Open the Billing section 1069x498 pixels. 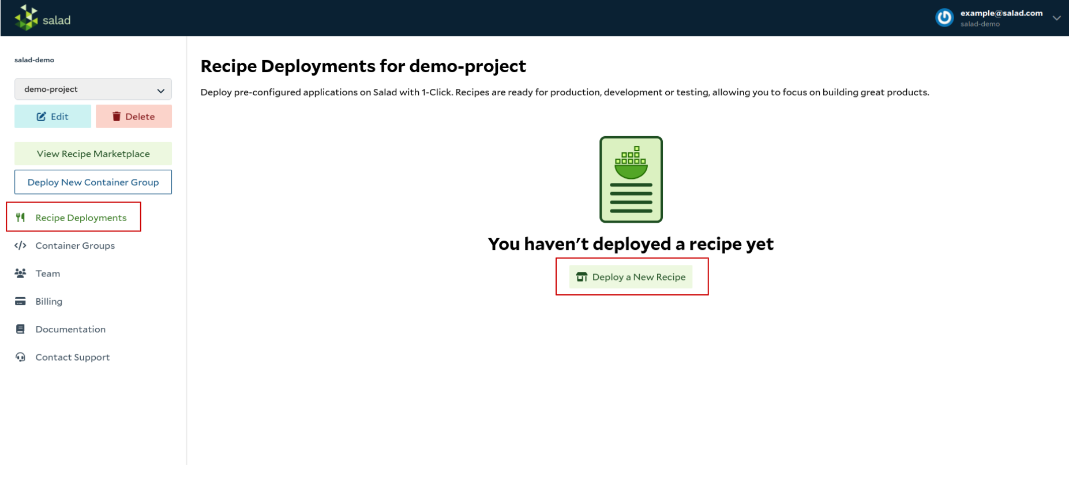[49, 301]
